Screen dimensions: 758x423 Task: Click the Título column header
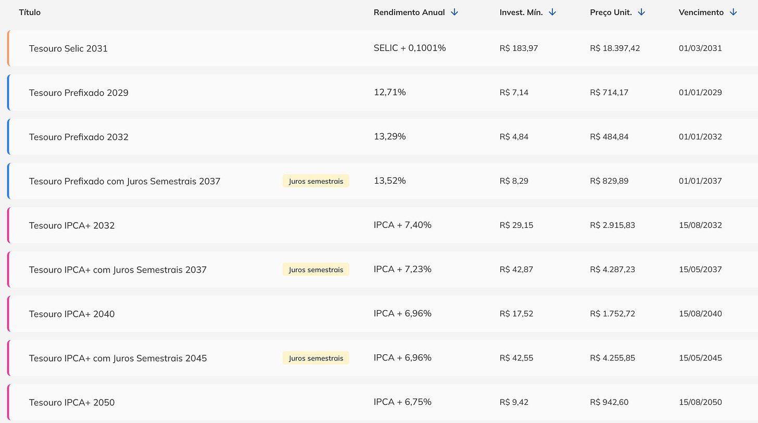(30, 12)
